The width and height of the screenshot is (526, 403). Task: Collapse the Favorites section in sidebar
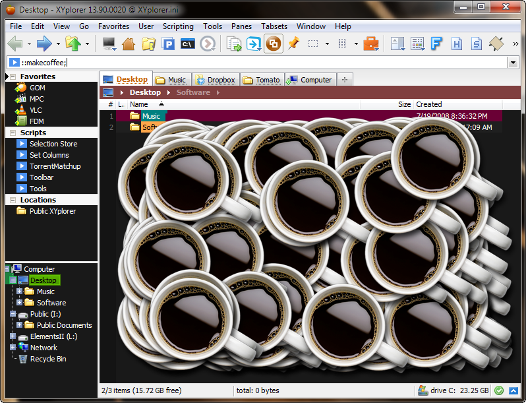(x=13, y=77)
